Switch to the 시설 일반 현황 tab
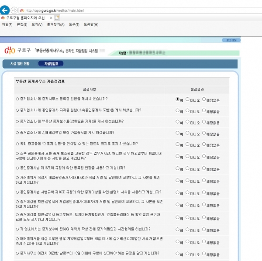Image resolution: width=262 pixels, height=261 pixels. click(20, 64)
